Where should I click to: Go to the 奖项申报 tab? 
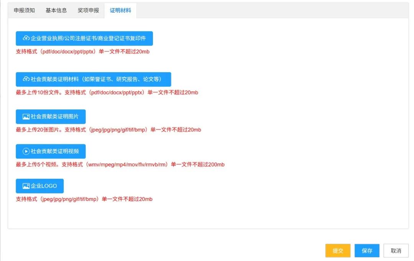(88, 11)
